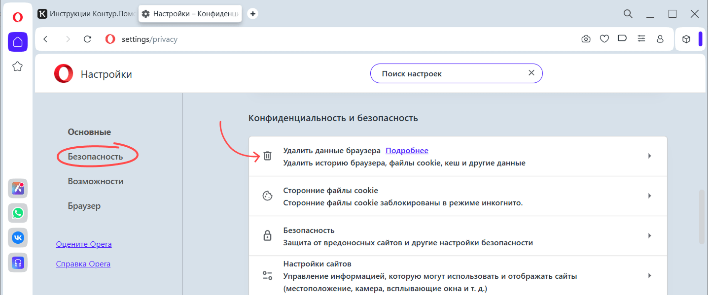Go back with the back arrow
Image resolution: width=708 pixels, height=295 pixels.
pos(45,39)
